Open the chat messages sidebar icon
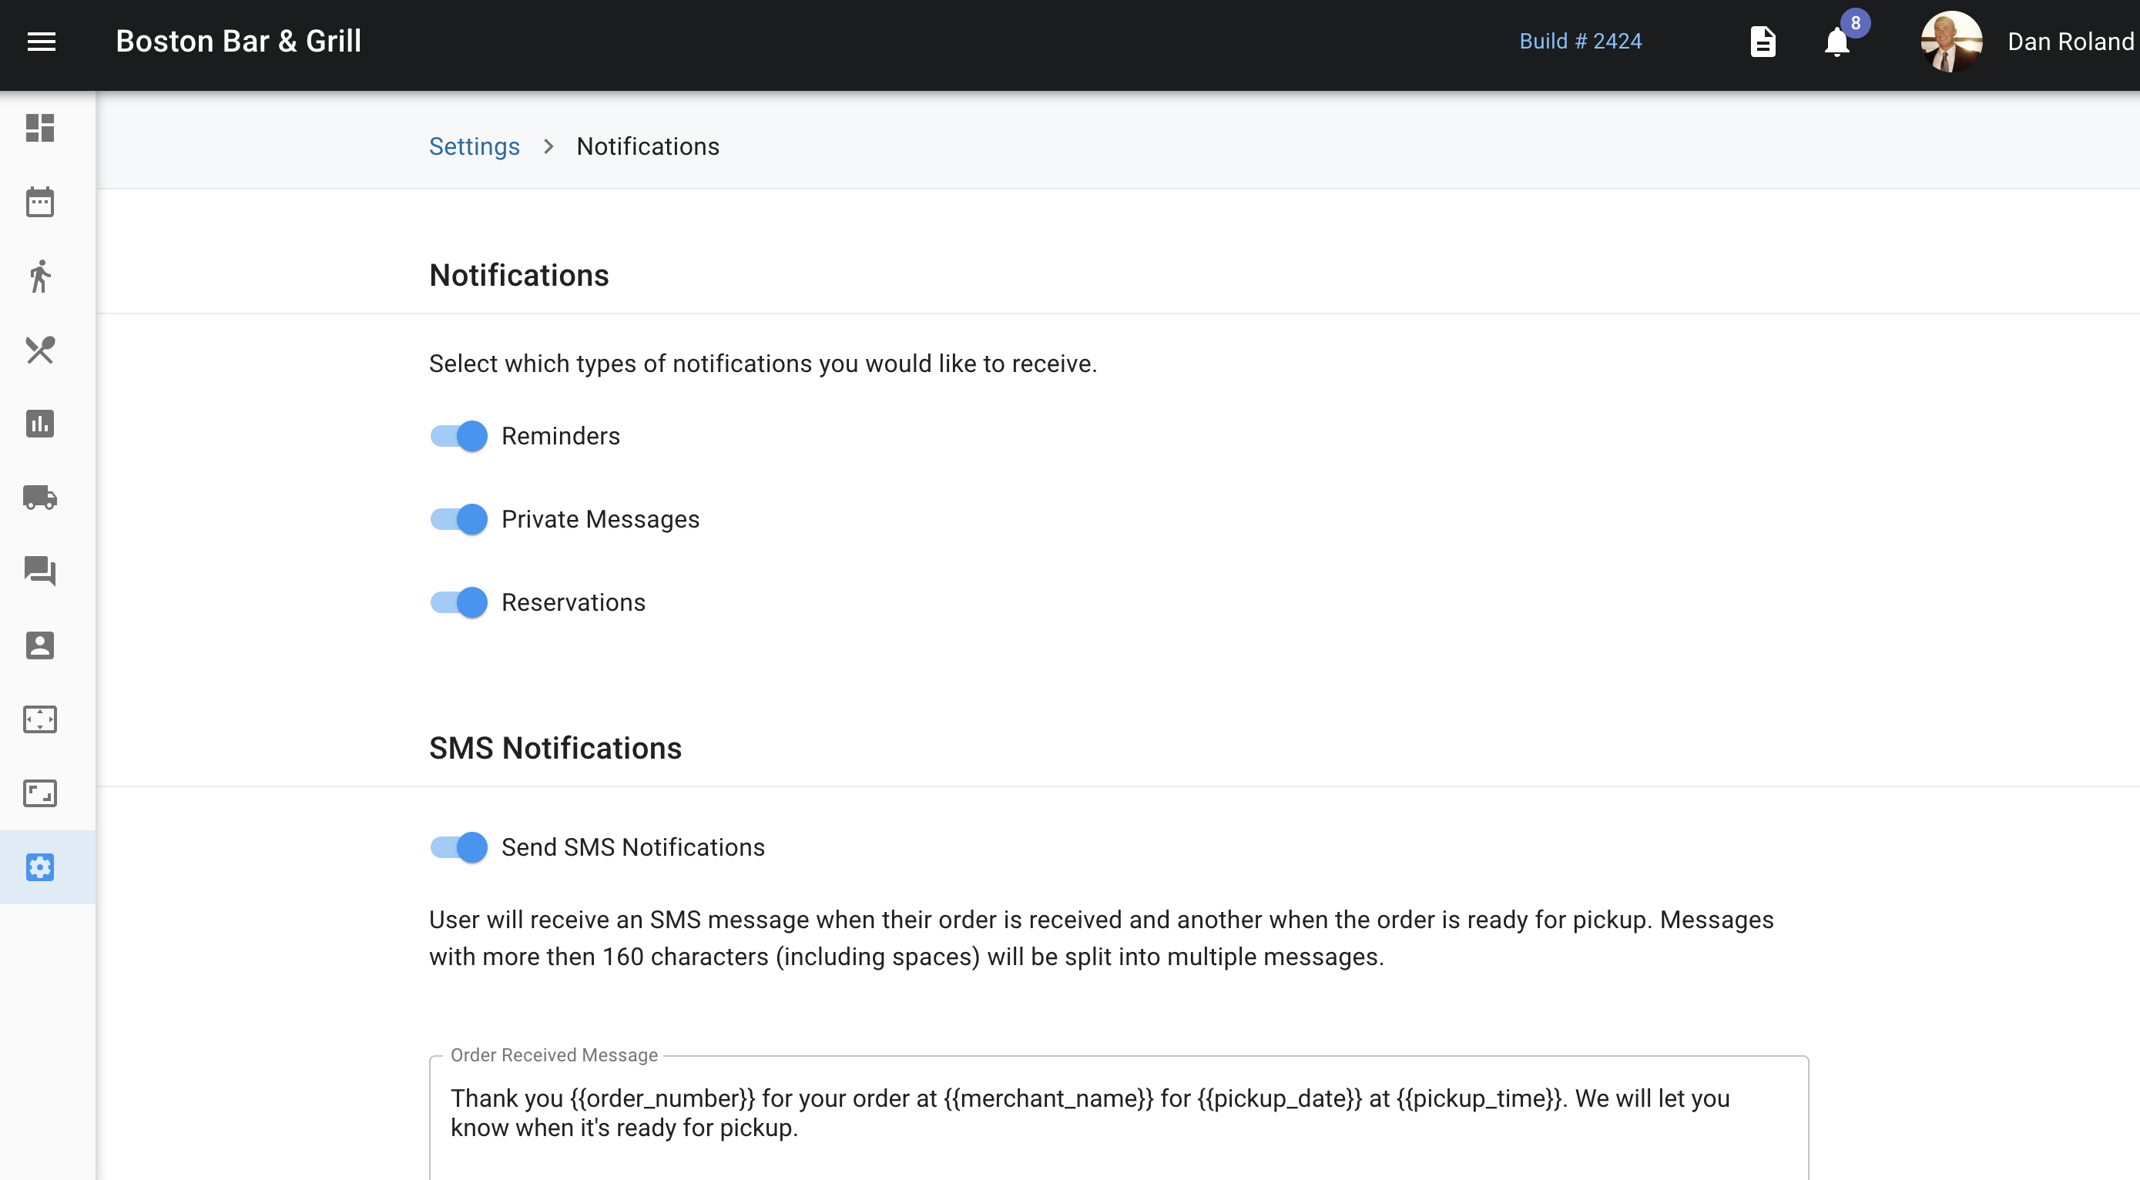 [x=40, y=572]
